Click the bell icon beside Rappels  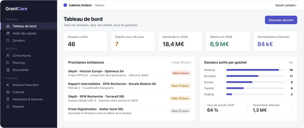click(8, 106)
